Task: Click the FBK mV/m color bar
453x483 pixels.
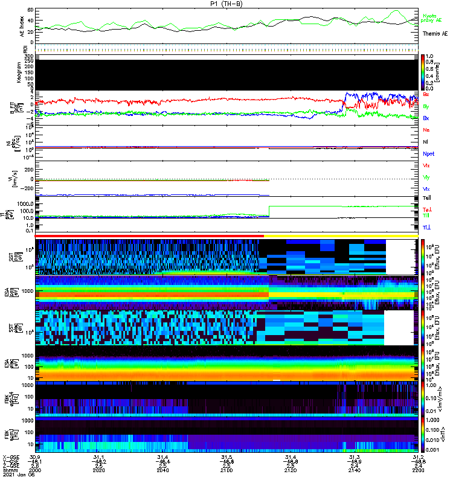Action: (423, 399)
